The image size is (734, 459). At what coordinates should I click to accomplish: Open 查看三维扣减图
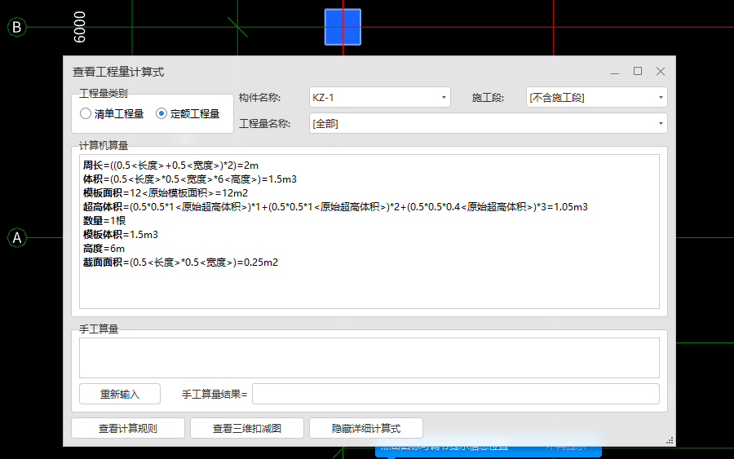pos(246,428)
